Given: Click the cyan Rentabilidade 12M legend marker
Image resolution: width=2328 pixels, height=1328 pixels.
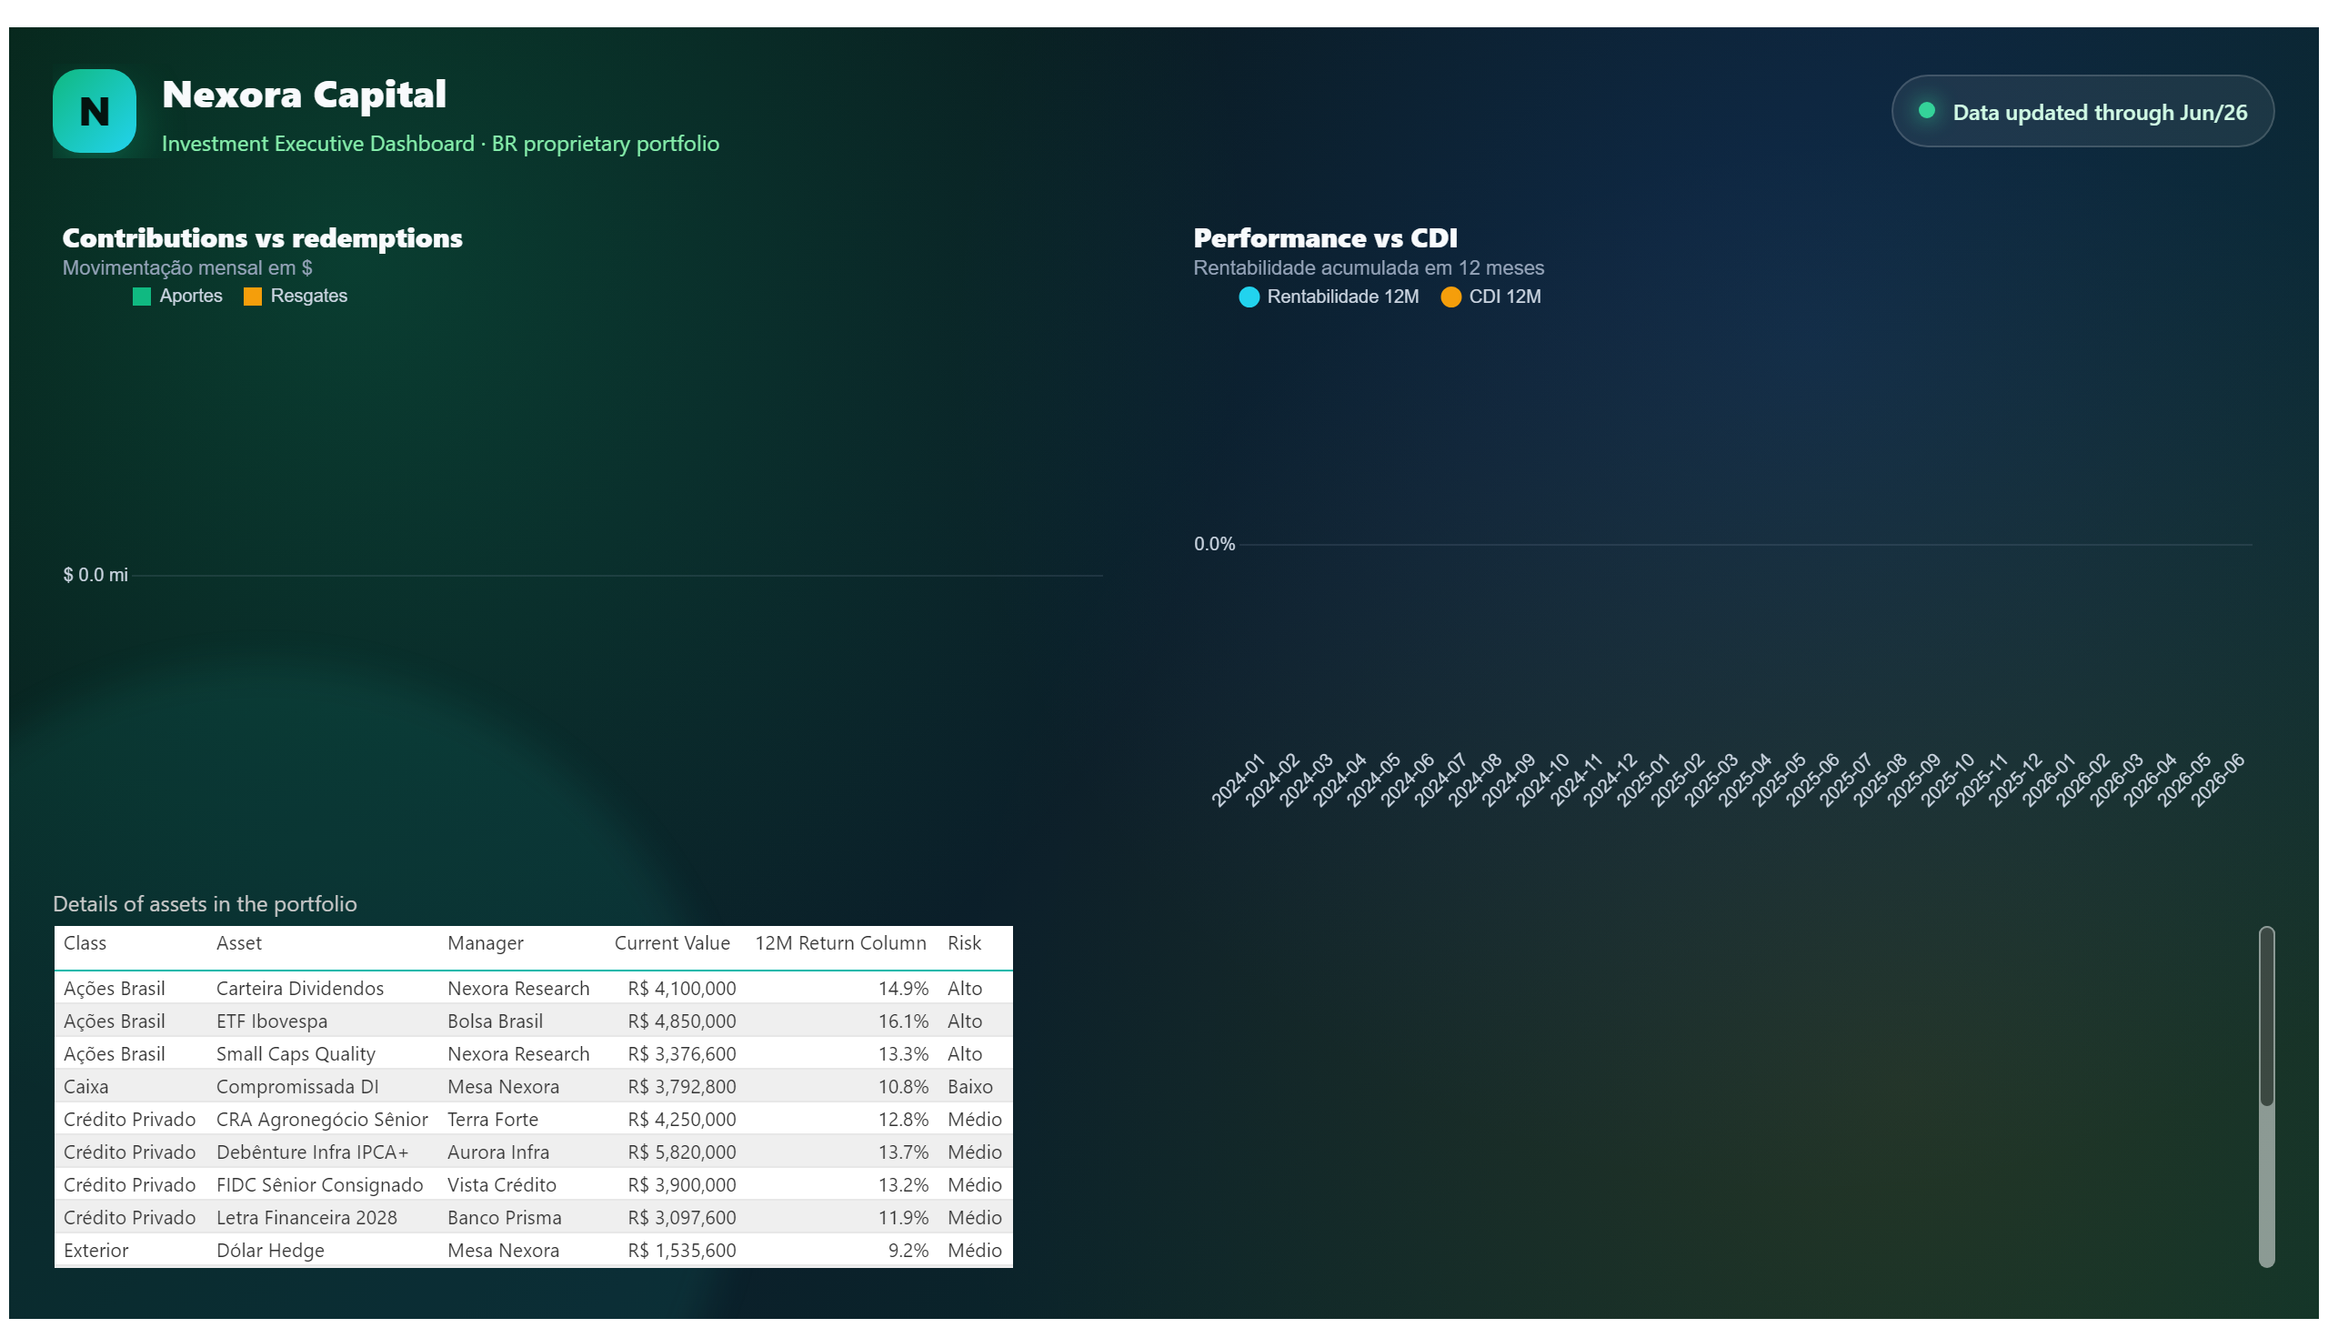Looking at the screenshot, I should pyautogui.click(x=1249, y=297).
